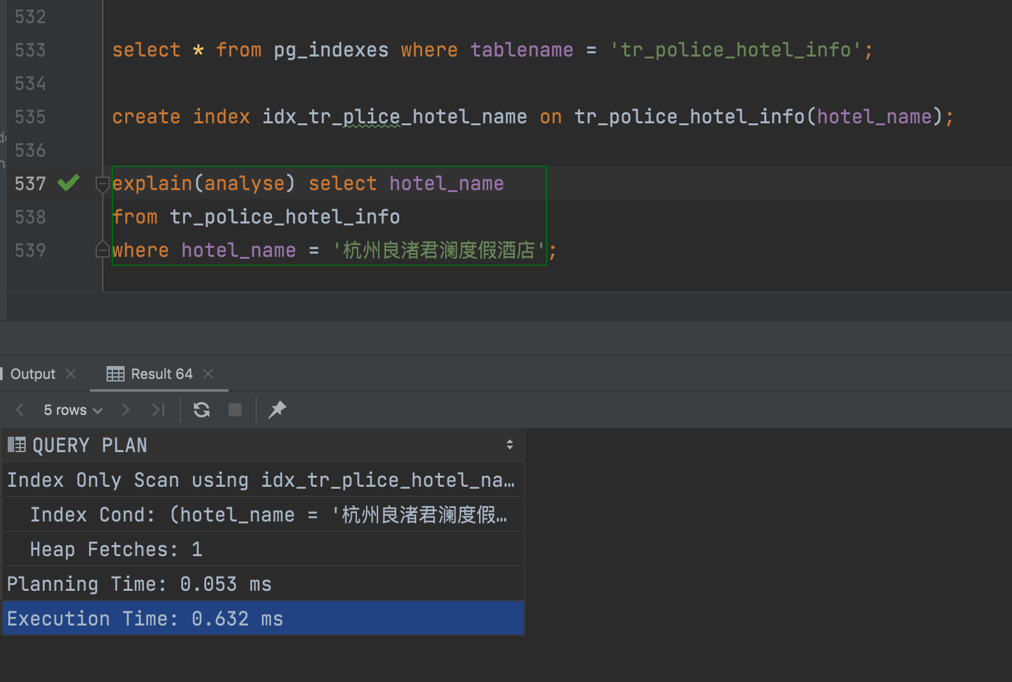The width and height of the screenshot is (1012, 682).
Task: Click the table icon next to QUERY PLAN
Action: (x=17, y=444)
